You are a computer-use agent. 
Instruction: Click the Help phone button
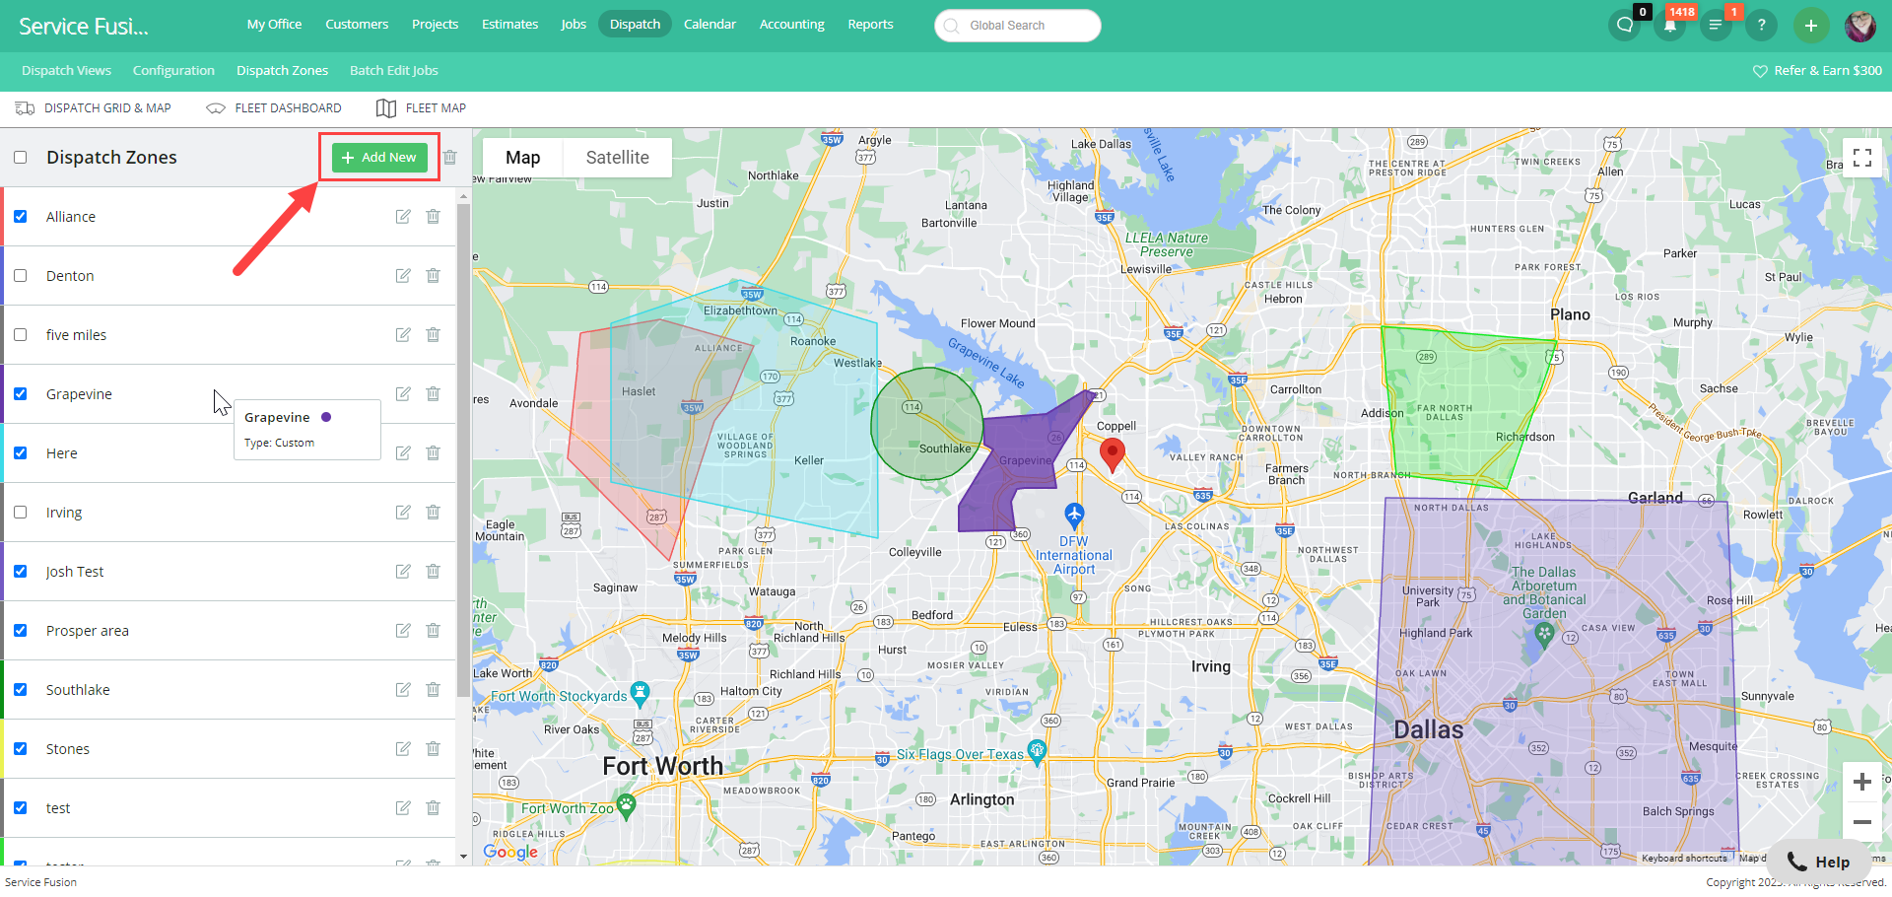point(1818,862)
